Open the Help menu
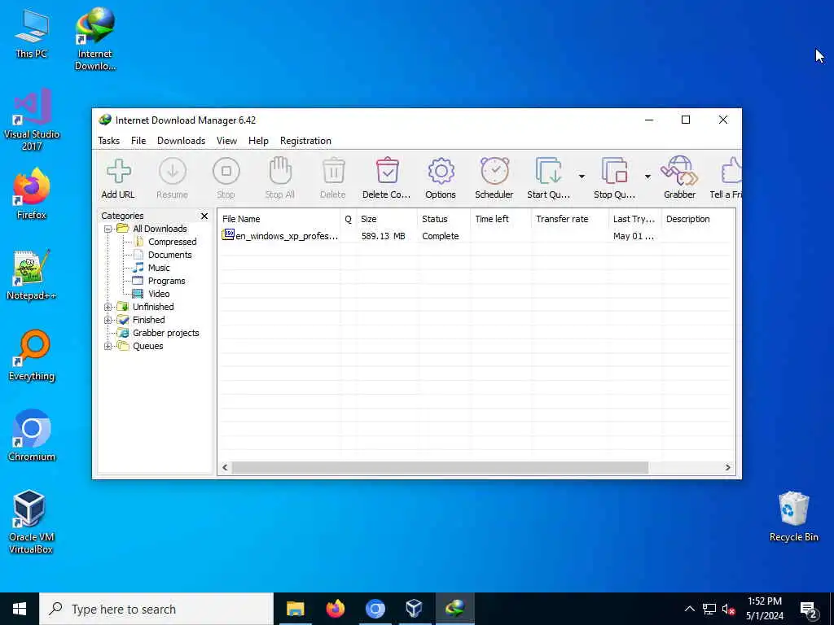 [x=258, y=141]
